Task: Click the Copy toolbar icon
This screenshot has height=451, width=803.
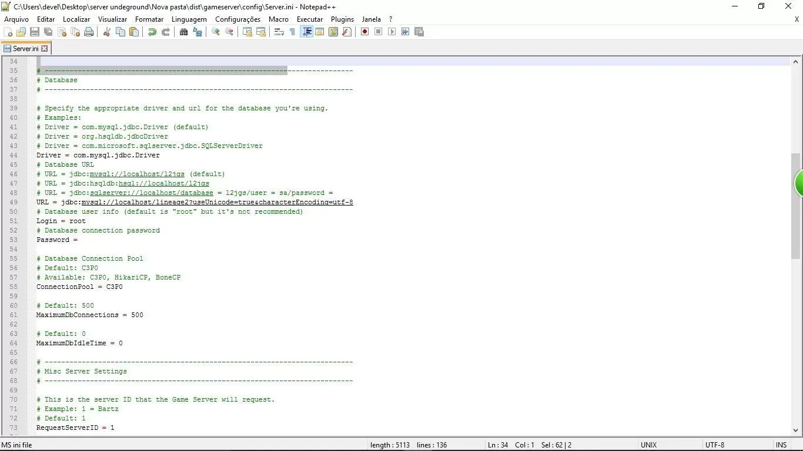Action: click(121, 32)
